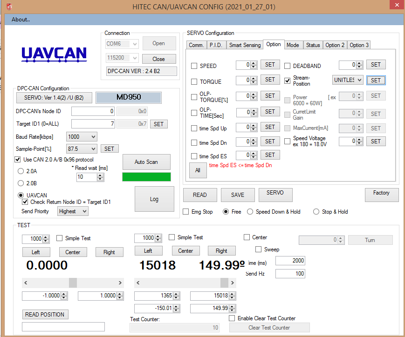Toggle Check Return Node ID checkbox
This screenshot has height=337, width=405.
point(25,202)
